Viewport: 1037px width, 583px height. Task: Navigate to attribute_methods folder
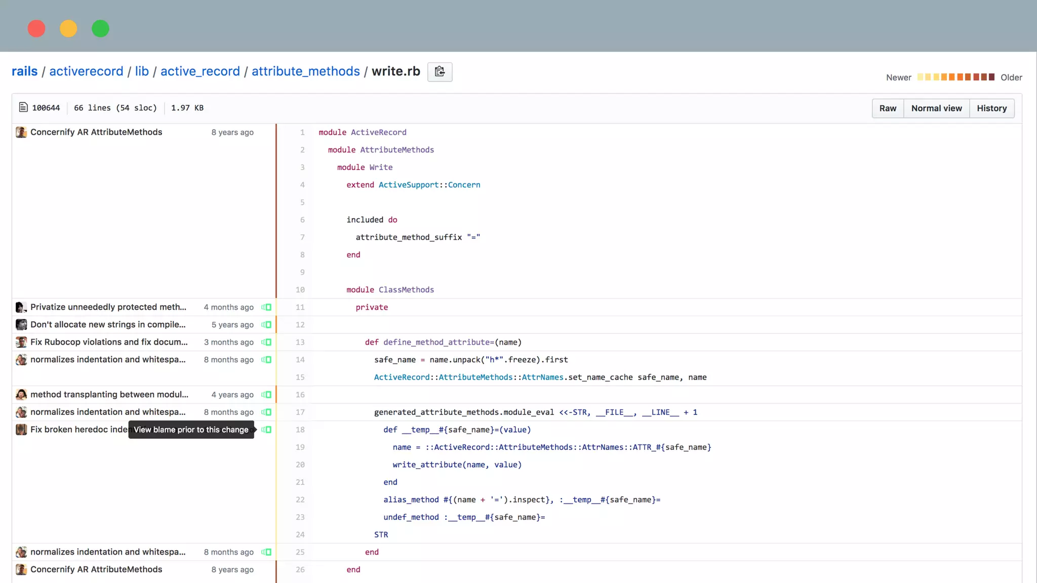(x=305, y=71)
